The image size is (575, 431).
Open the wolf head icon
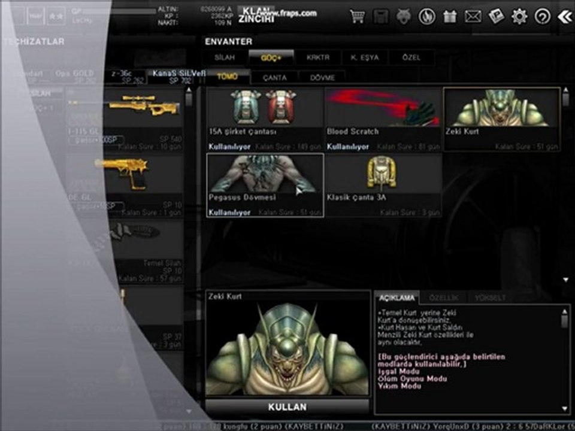(x=404, y=17)
